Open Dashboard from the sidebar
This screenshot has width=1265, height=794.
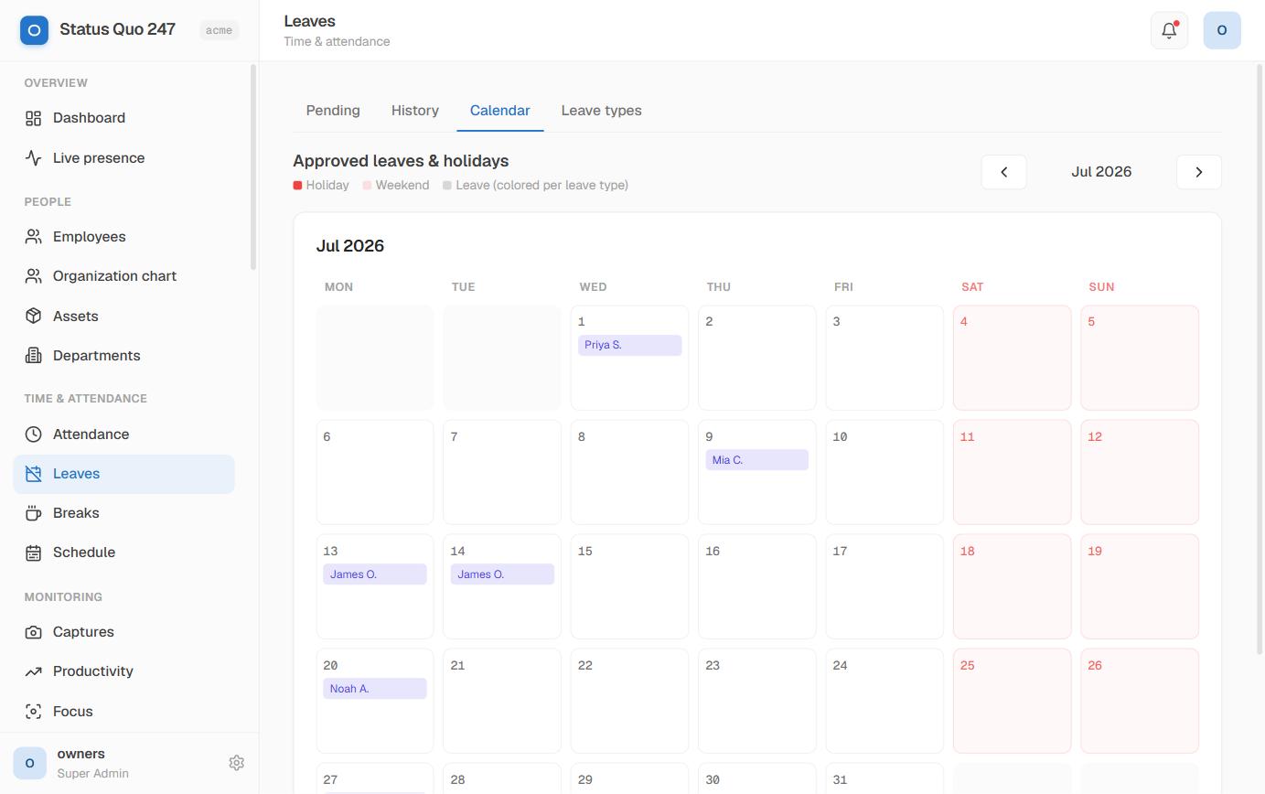(124, 118)
